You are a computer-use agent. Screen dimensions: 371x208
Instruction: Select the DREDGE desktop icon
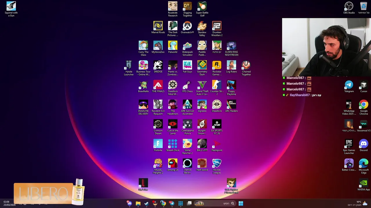tap(158, 66)
